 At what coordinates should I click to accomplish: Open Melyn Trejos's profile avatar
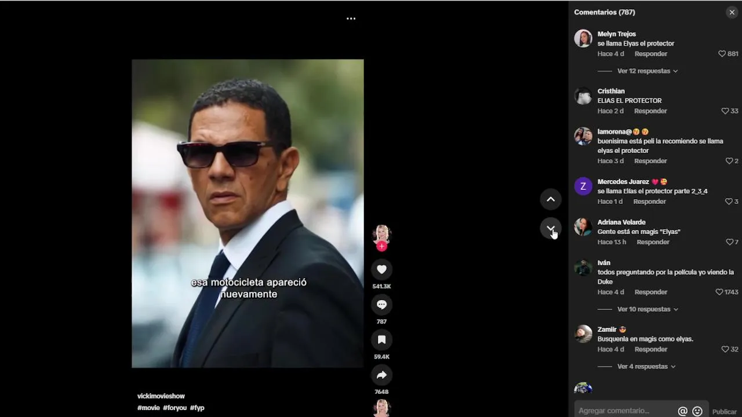pyautogui.click(x=583, y=38)
